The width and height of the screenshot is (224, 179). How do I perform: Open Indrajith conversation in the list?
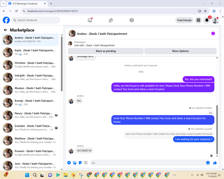click(x=30, y=77)
